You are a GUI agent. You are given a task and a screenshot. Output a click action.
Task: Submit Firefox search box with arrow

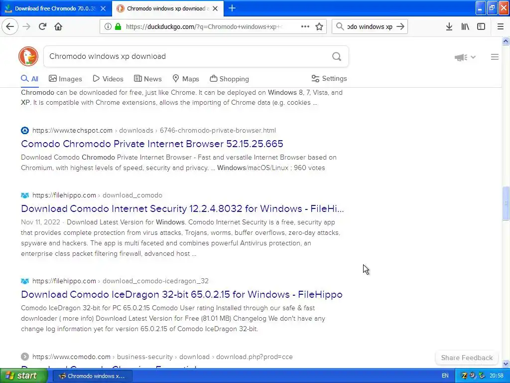pos(400,26)
